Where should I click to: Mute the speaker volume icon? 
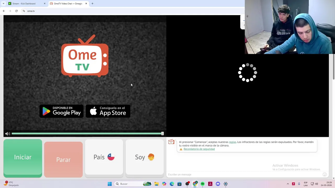point(8,134)
